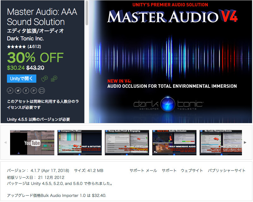
Task: Add asset to wishlist heart icon
Action: [44, 79]
